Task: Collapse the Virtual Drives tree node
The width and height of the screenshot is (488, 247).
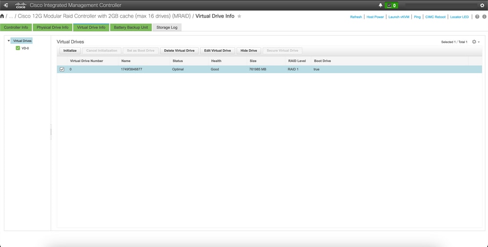Action: [x=9, y=40]
